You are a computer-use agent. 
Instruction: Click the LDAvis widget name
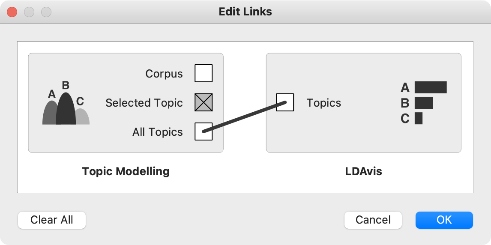[363, 172]
